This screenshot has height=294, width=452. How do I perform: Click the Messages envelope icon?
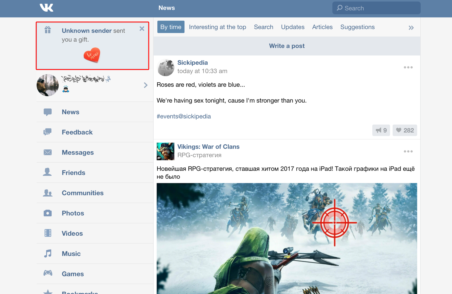[x=48, y=152]
